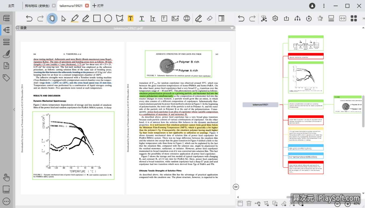Collapse the PDF pane with left chevron

coord(14,109)
